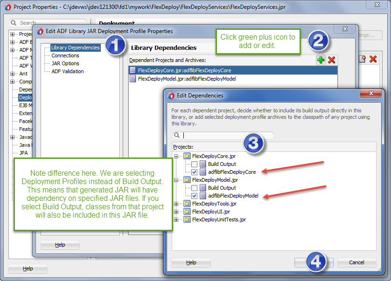Click red X to remove dependent project
Viewport: 391px width, 281px height.
tap(332, 60)
